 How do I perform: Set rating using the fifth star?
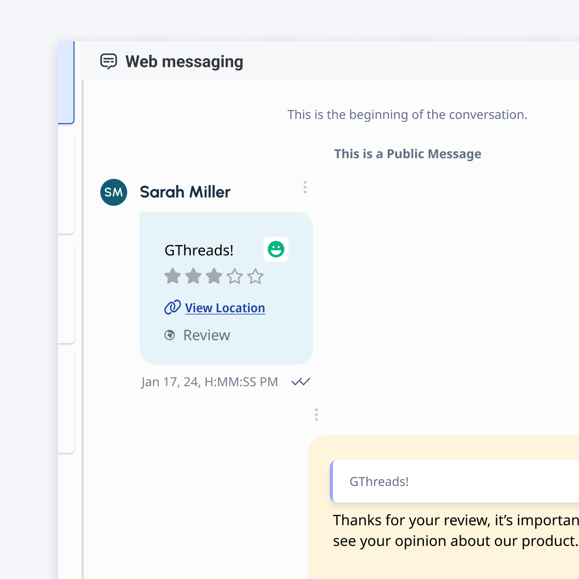tap(255, 276)
